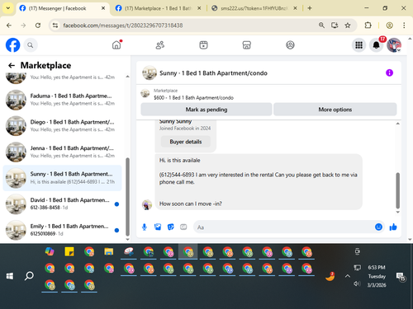Switch to the Messenger | Facebook tab
This screenshot has width=413, height=309.
coord(62,8)
